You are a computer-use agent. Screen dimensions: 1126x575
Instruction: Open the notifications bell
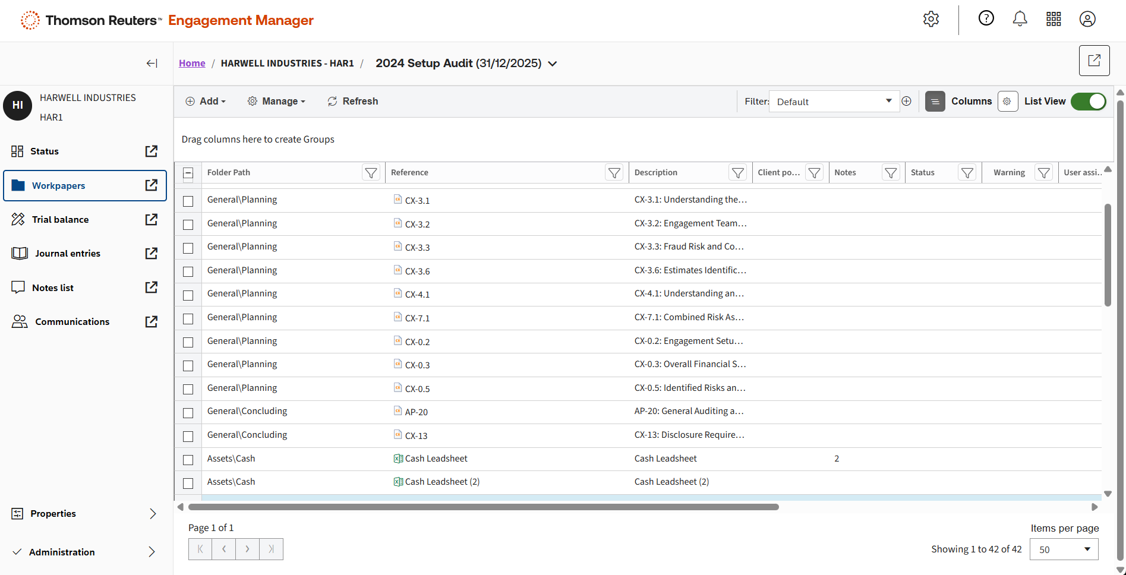[1020, 19]
